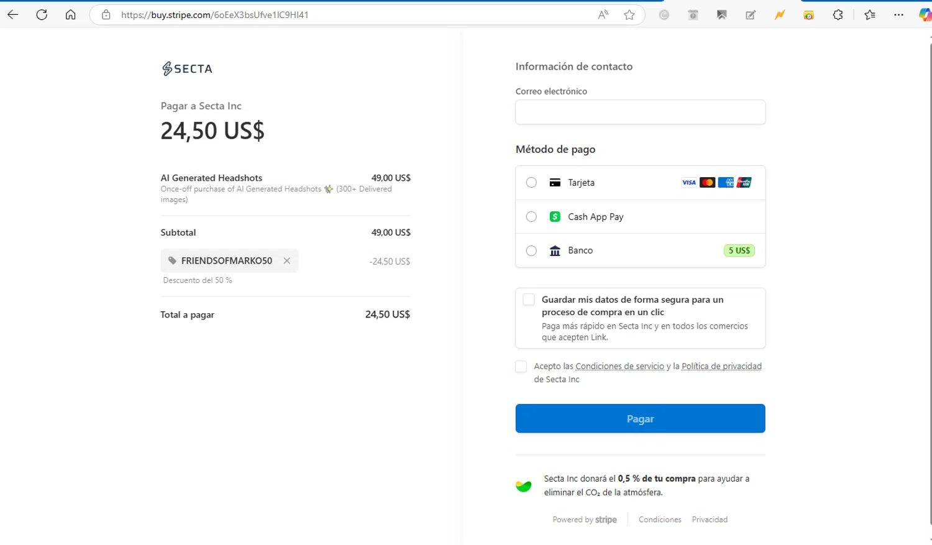Click the Mastercard logo

click(x=707, y=183)
